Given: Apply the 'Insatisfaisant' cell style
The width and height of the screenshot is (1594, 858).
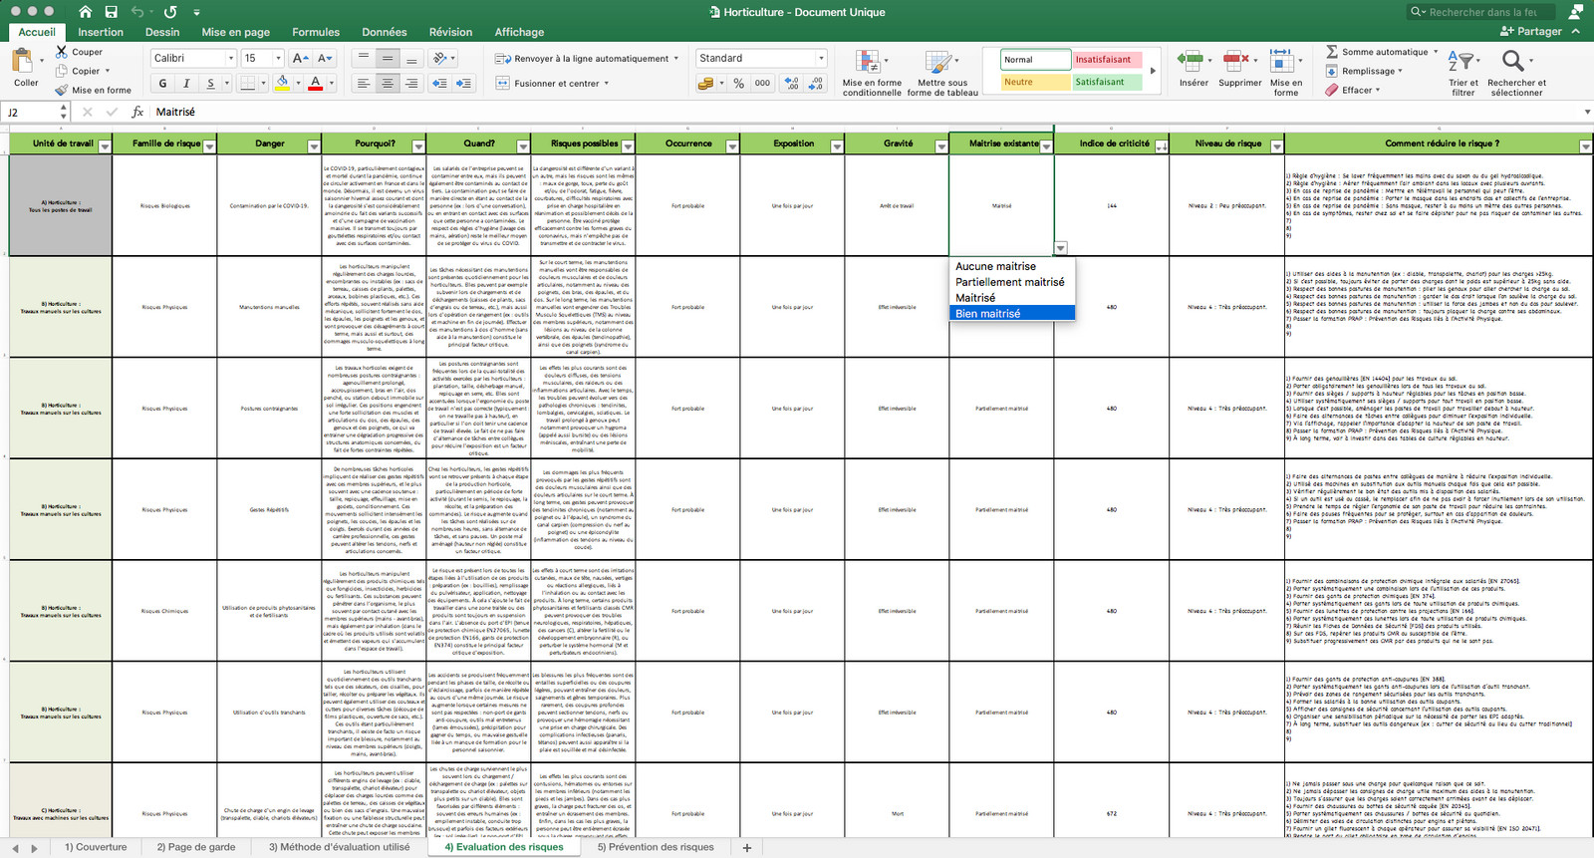Looking at the screenshot, I should [1104, 60].
